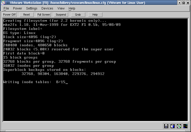
Task: Open the Devices menu
Action: [47, 8]
